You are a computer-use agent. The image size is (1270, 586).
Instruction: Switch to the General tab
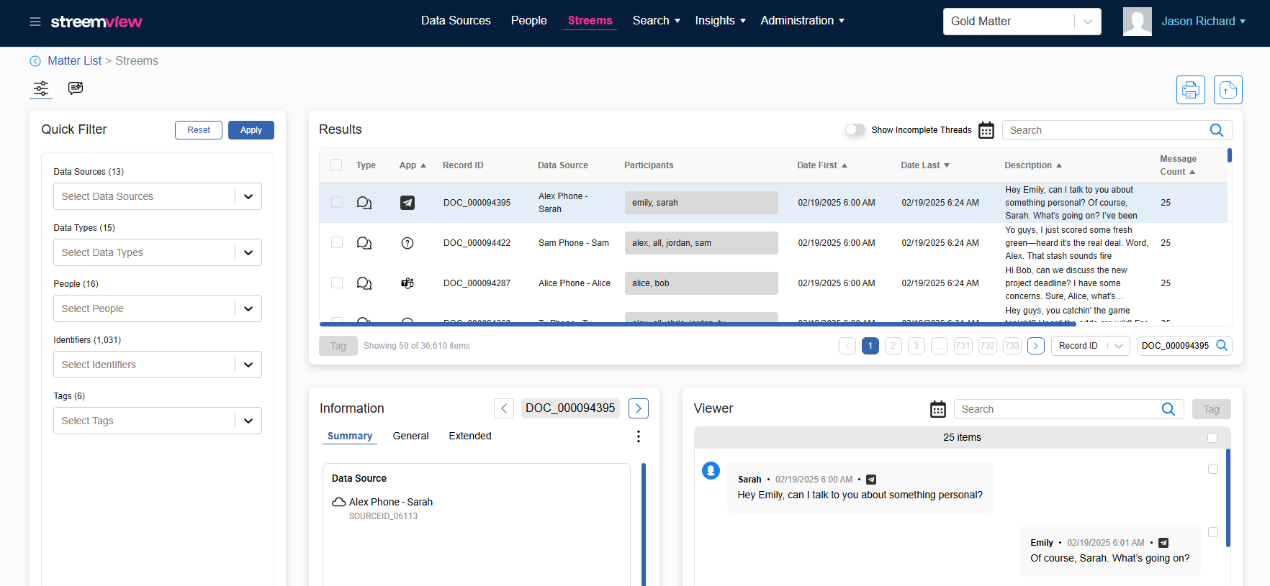410,436
